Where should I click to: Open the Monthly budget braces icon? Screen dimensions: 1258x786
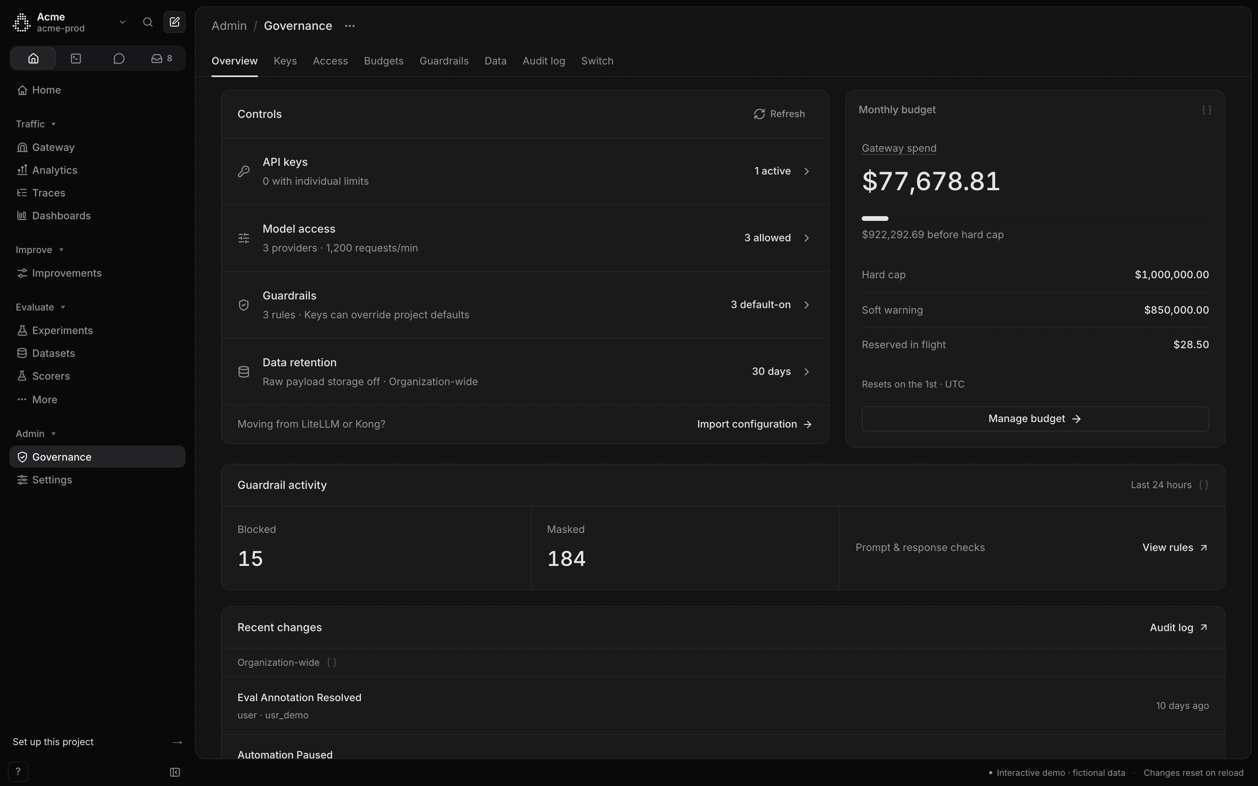(1207, 110)
